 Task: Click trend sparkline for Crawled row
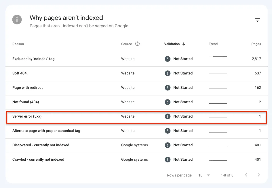218,160
